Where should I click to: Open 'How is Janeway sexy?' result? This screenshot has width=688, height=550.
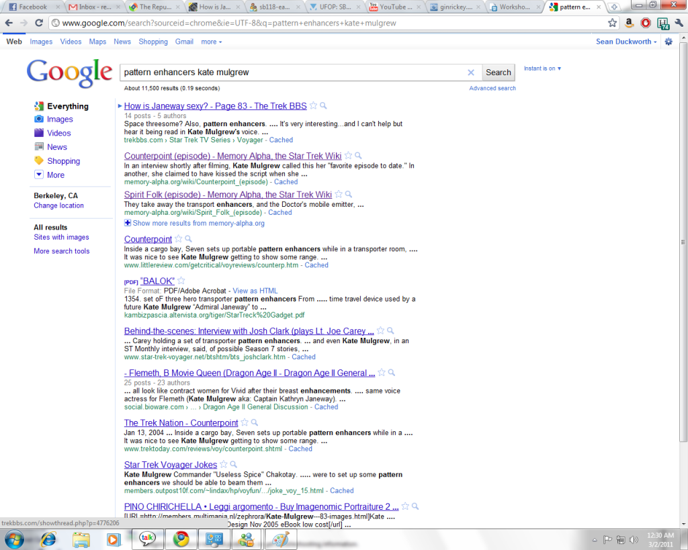click(x=216, y=105)
